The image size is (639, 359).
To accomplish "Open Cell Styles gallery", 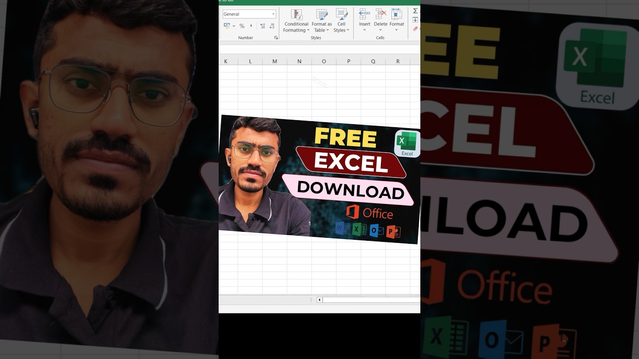I will 341,21.
